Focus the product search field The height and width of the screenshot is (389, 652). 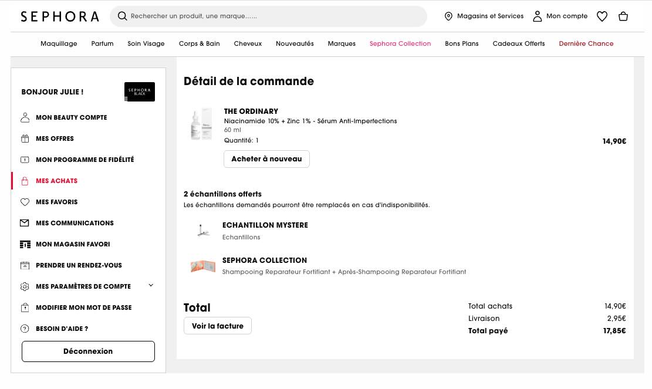(269, 16)
